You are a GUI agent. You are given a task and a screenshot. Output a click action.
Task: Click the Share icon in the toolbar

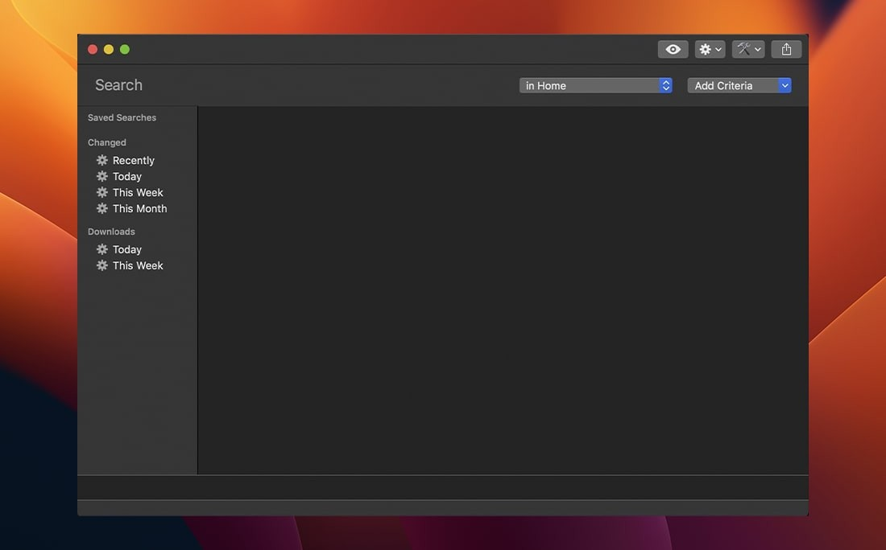point(785,49)
